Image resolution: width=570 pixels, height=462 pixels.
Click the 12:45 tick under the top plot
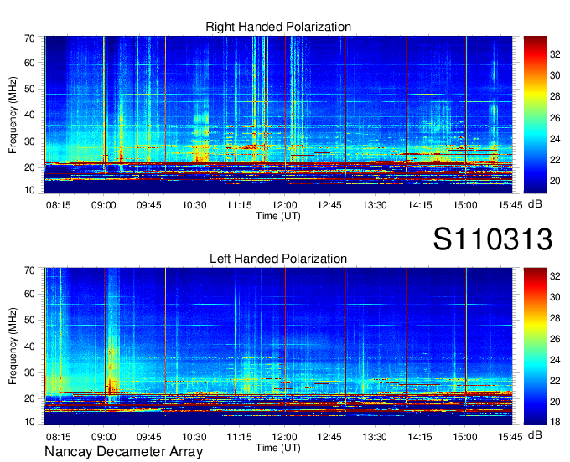tap(329, 205)
